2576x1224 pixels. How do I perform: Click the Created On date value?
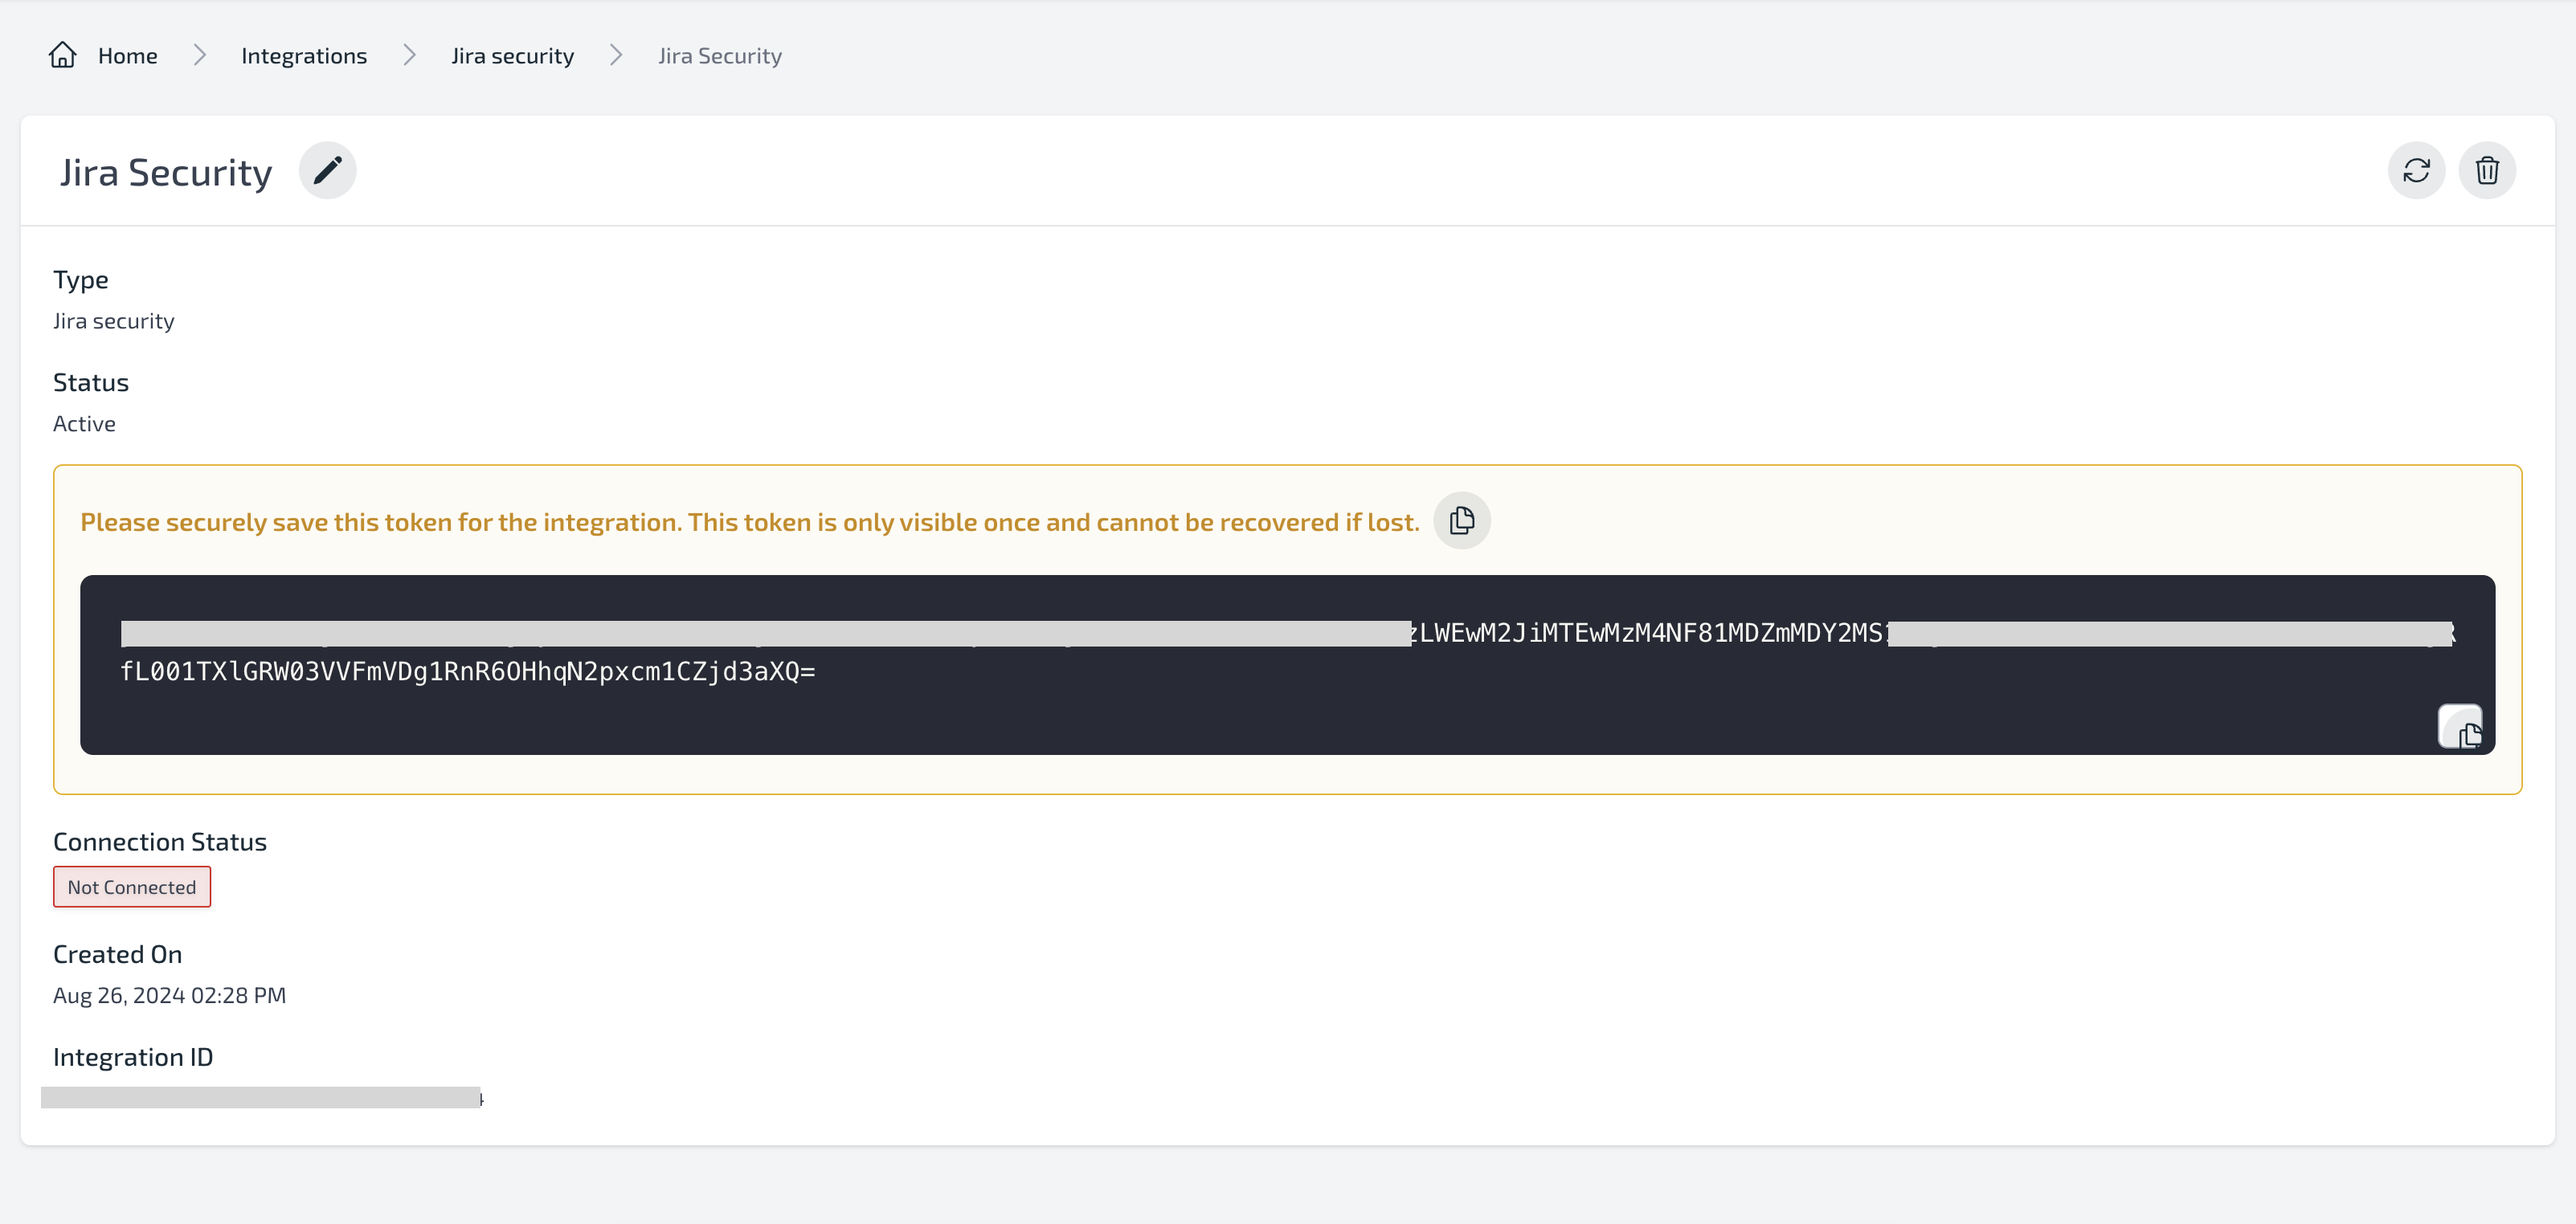pyautogui.click(x=169, y=995)
